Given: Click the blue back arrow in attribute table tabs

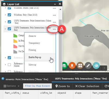Looking at the screenshot, I should 3,78.
